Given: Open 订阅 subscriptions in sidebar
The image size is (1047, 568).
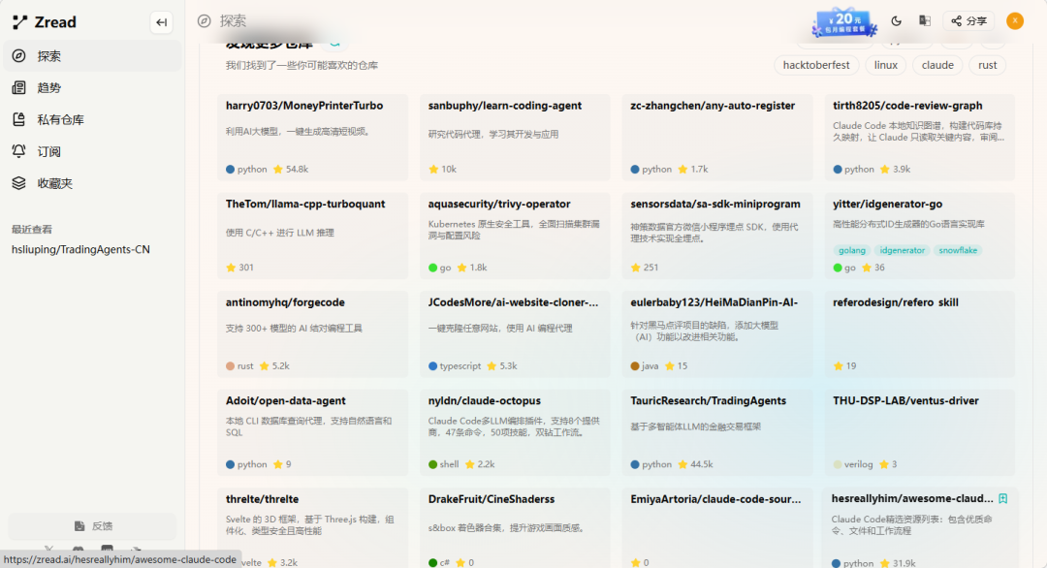Looking at the screenshot, I should pyautogui.click(x=92, y=151).
